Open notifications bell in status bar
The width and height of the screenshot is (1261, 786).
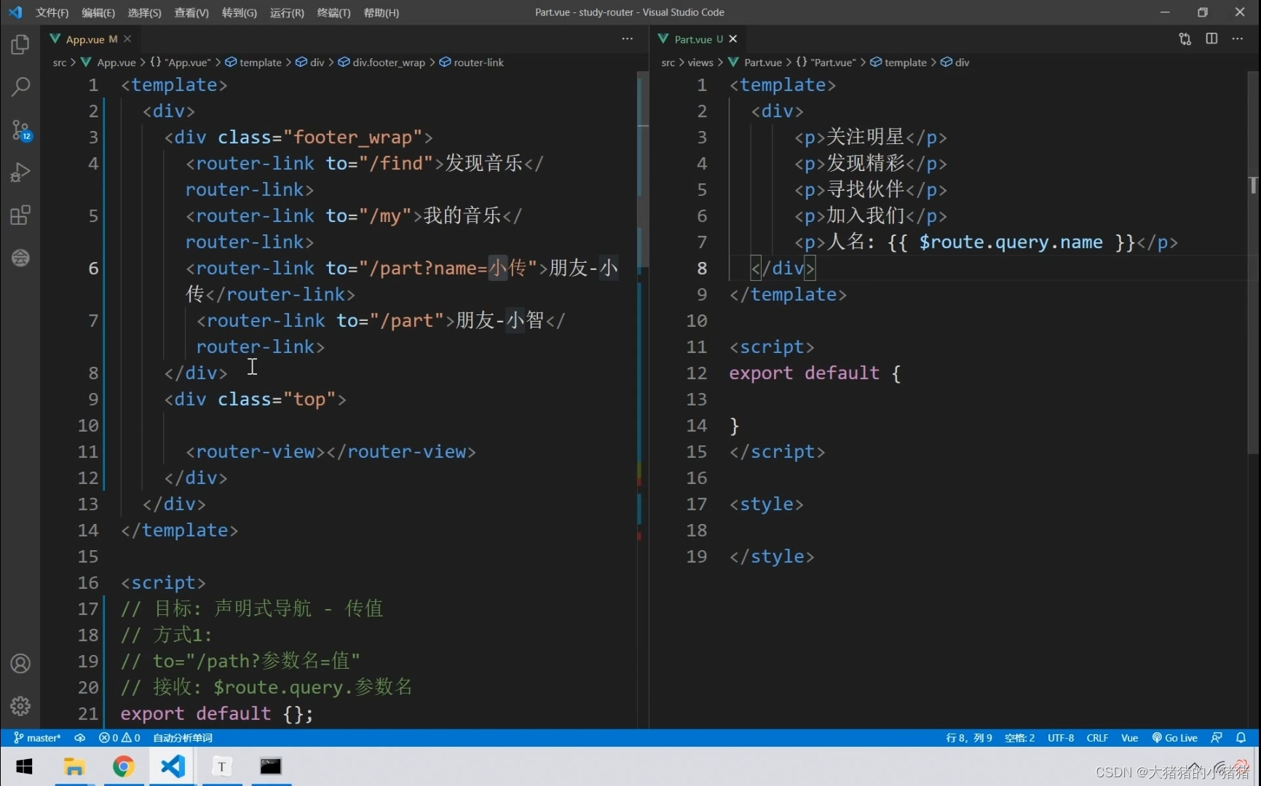pos(1241,738)
